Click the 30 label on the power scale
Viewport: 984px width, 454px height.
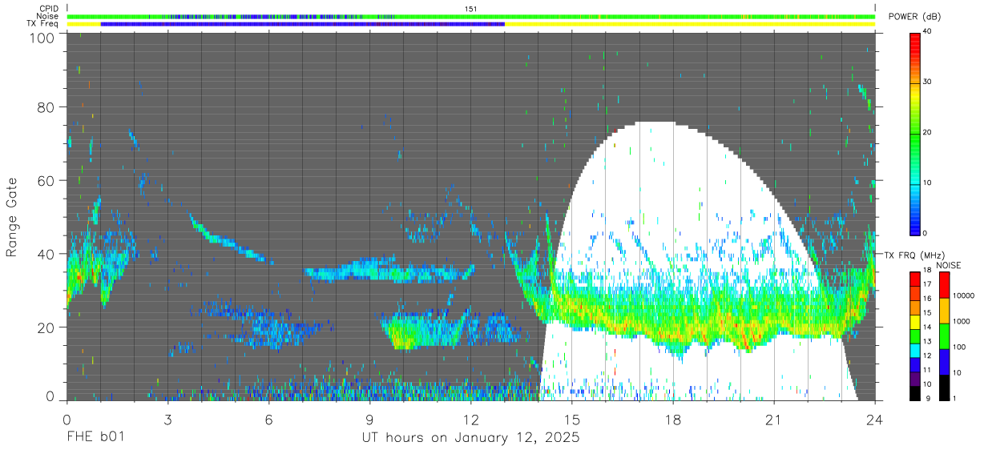[x=928, y=82]
